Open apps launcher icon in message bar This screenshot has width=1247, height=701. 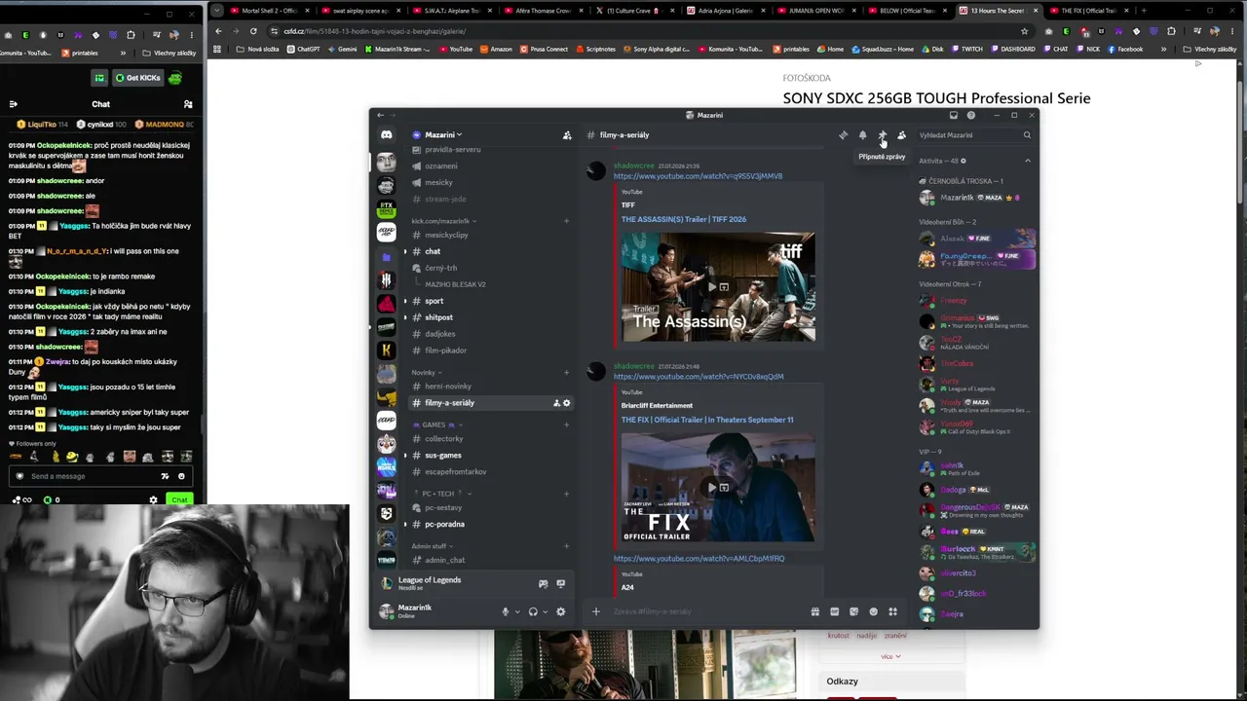click(x=892, y=611)
